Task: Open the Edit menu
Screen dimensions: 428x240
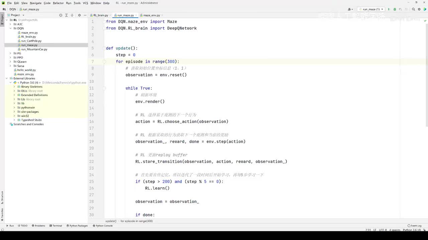Action: click(x=16, y=3)
